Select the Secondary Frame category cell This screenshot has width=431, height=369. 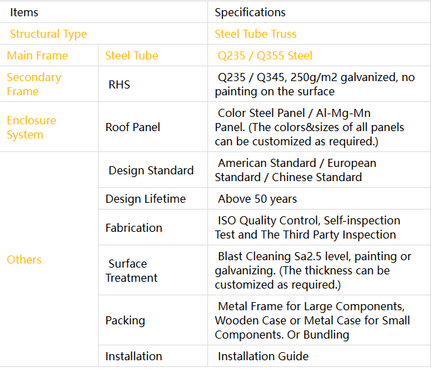[34, 84]
